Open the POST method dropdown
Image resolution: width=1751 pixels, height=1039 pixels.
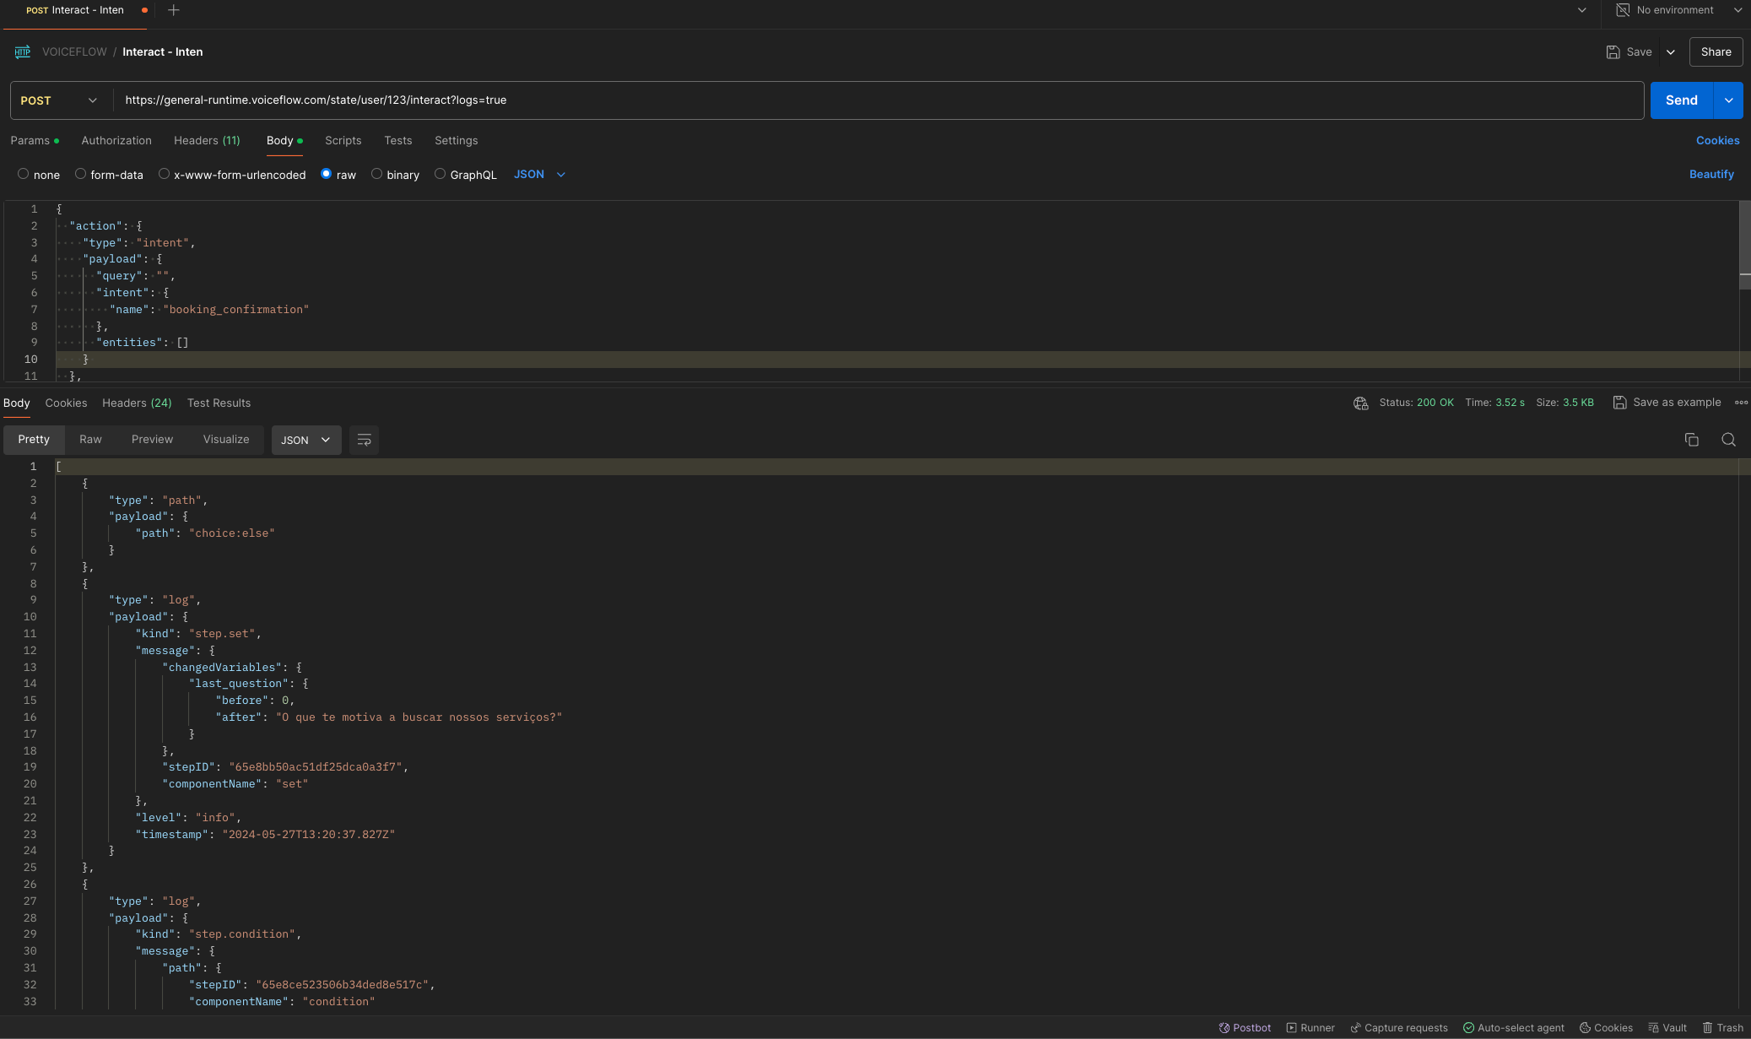pyautogui.click(x=58, y=100)
